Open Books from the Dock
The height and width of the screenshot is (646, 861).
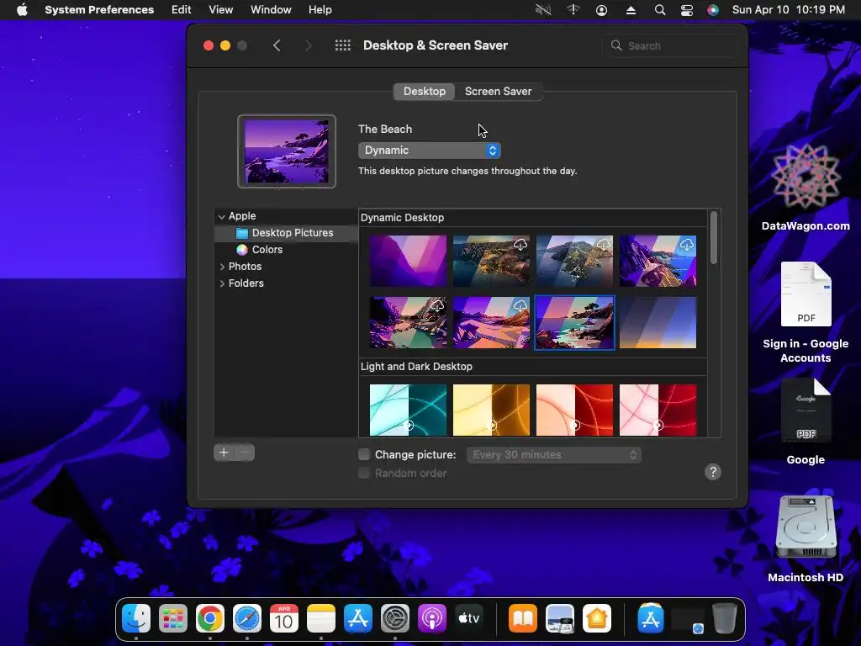(x=523, y=618)
